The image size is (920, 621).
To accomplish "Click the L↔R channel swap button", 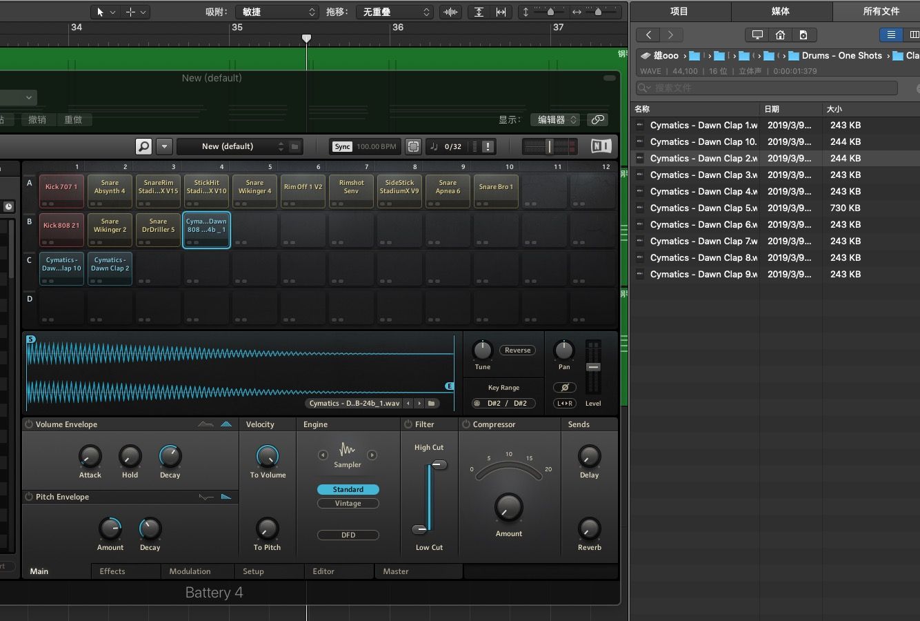I will 564,403.
